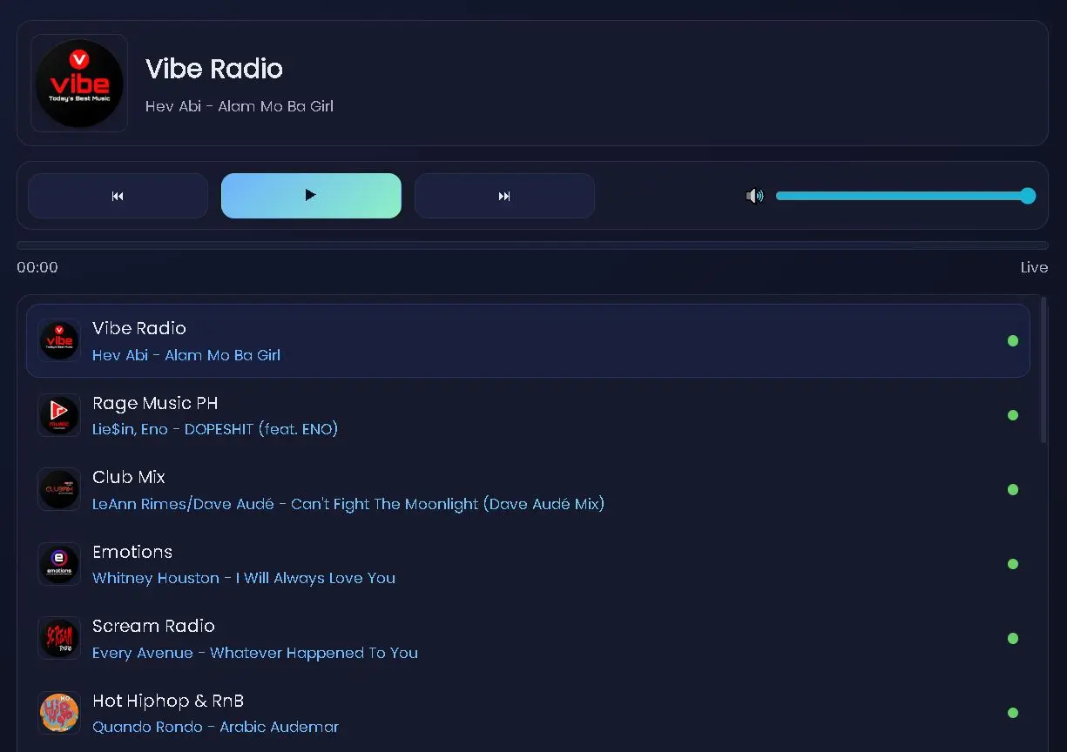Screen dimensions: 1067x752
Task: Start playback with the play button
Action: tap(311, 196)
